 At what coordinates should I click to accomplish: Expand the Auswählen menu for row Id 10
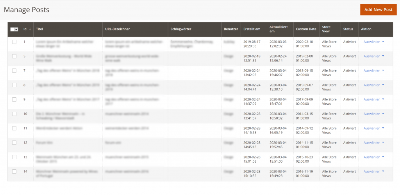click(374, 114)
